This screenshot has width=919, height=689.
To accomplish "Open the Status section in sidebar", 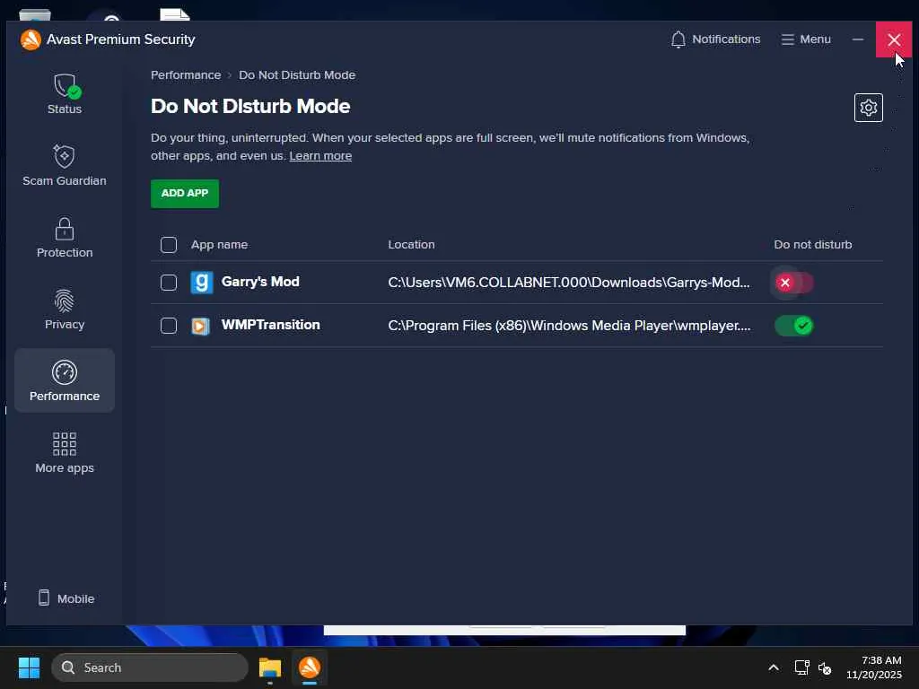I will coord(65,93).
